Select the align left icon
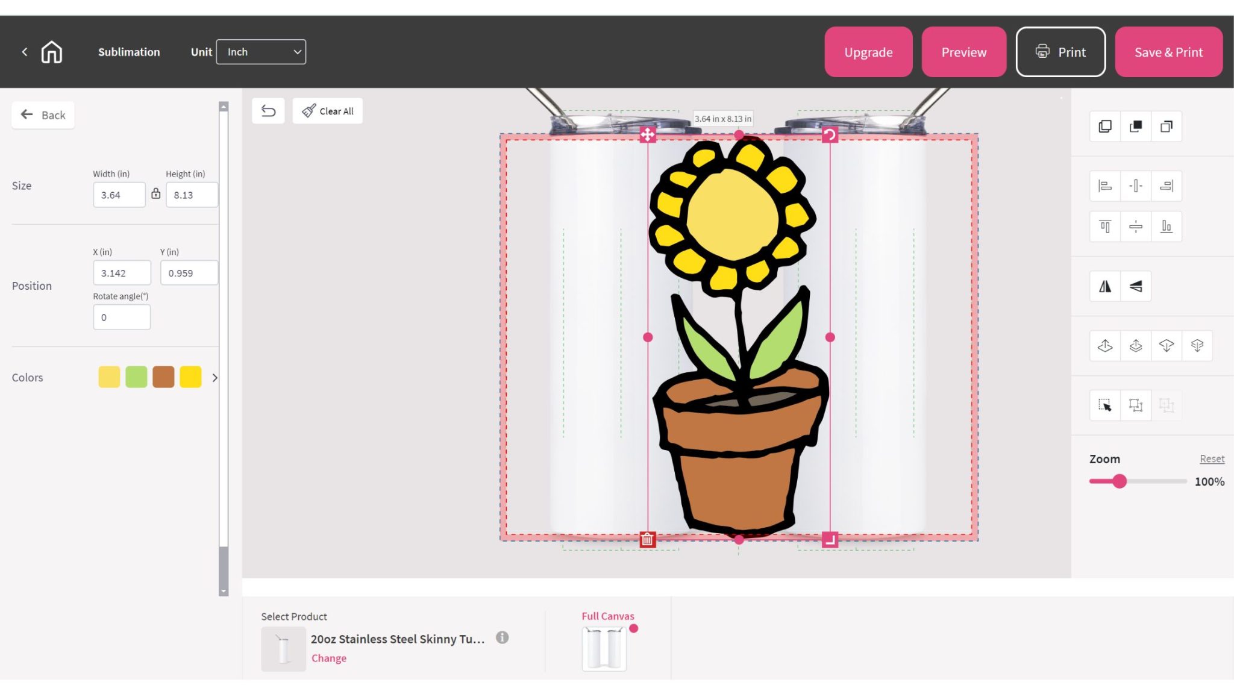 [1104, 186]
